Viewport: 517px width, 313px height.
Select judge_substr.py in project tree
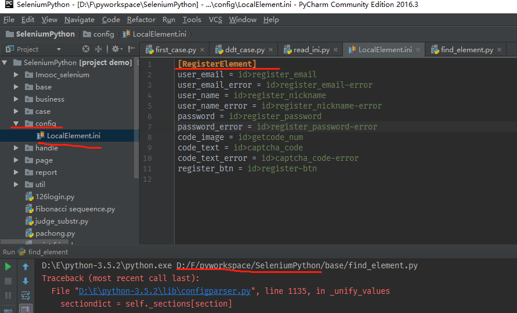click(x=62, y=221)
